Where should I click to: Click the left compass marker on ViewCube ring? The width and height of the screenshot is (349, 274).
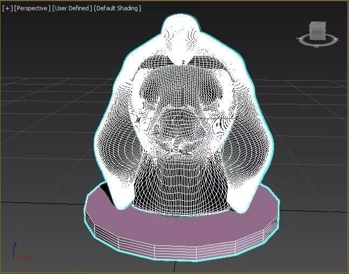[x=299, y=39]
